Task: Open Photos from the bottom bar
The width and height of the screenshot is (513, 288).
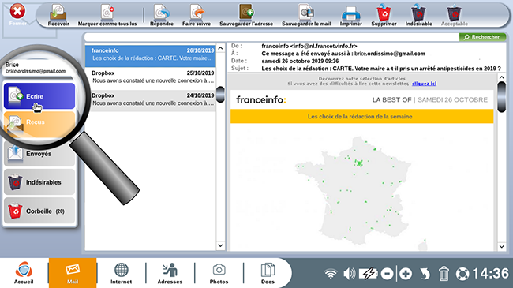Action: click(219, 273)
